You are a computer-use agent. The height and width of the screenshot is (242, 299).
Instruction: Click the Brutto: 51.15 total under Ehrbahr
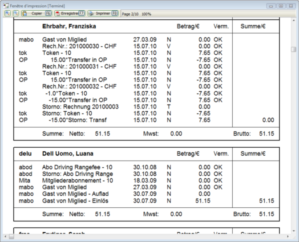coord(254,134)
